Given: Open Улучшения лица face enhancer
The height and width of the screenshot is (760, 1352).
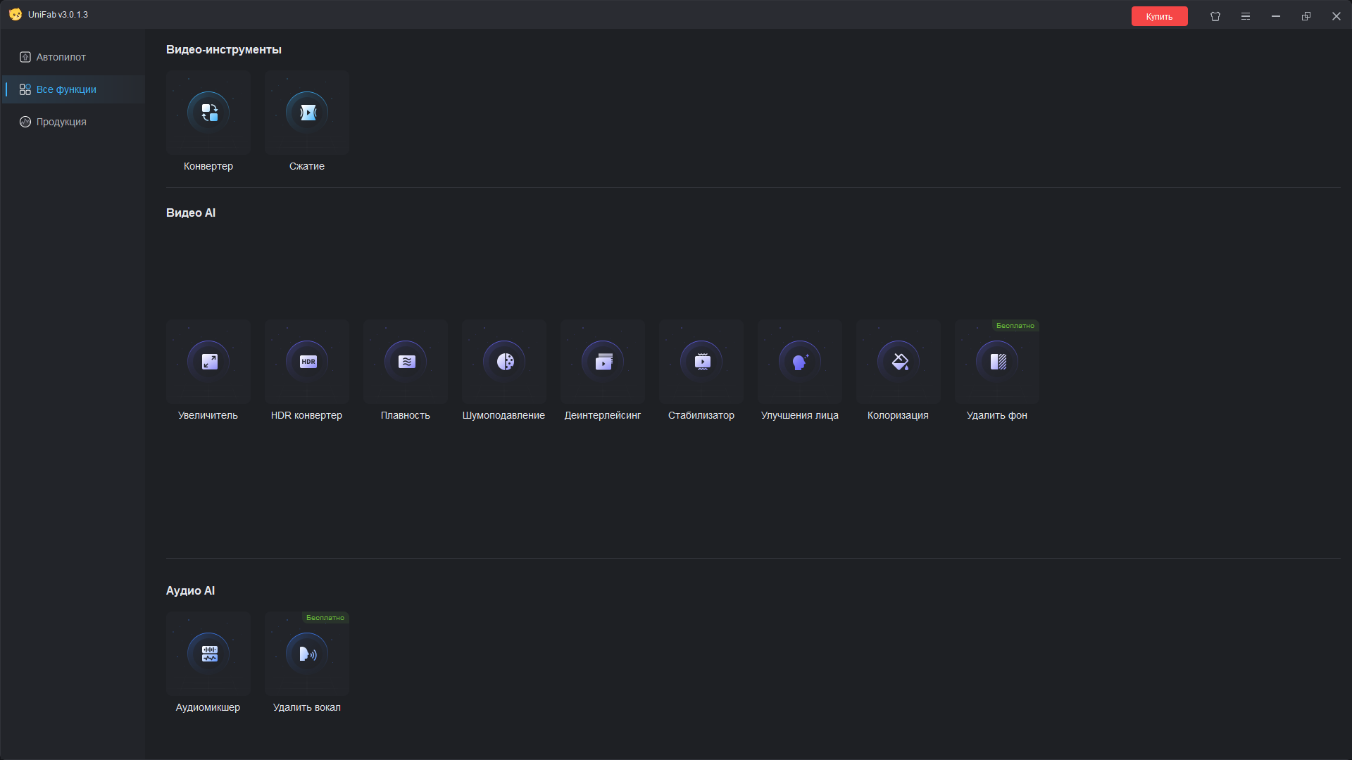Looking at the screenshot, I should 800,362.
